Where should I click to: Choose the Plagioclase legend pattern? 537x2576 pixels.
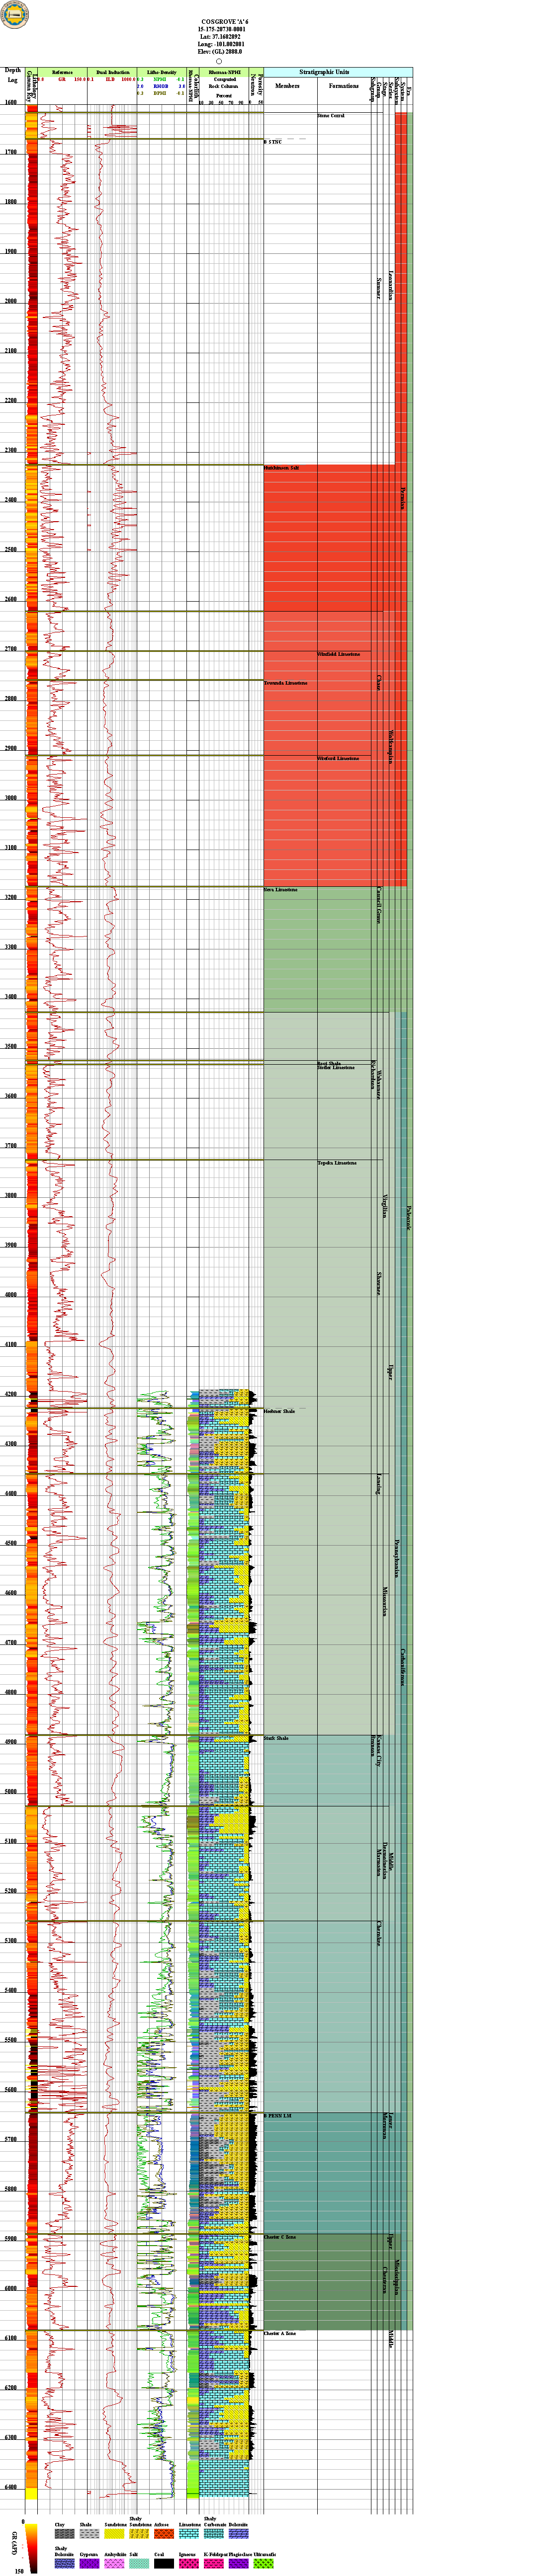[238, 2563]
